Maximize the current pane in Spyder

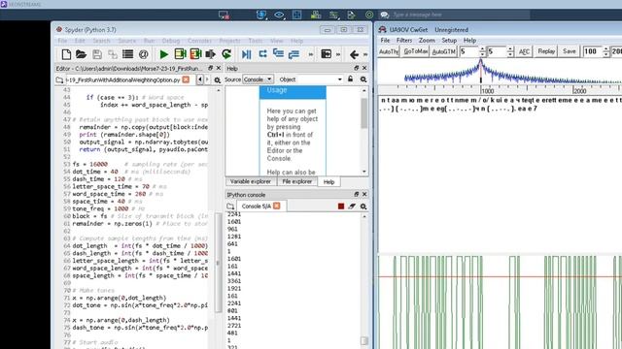[327, 54]
